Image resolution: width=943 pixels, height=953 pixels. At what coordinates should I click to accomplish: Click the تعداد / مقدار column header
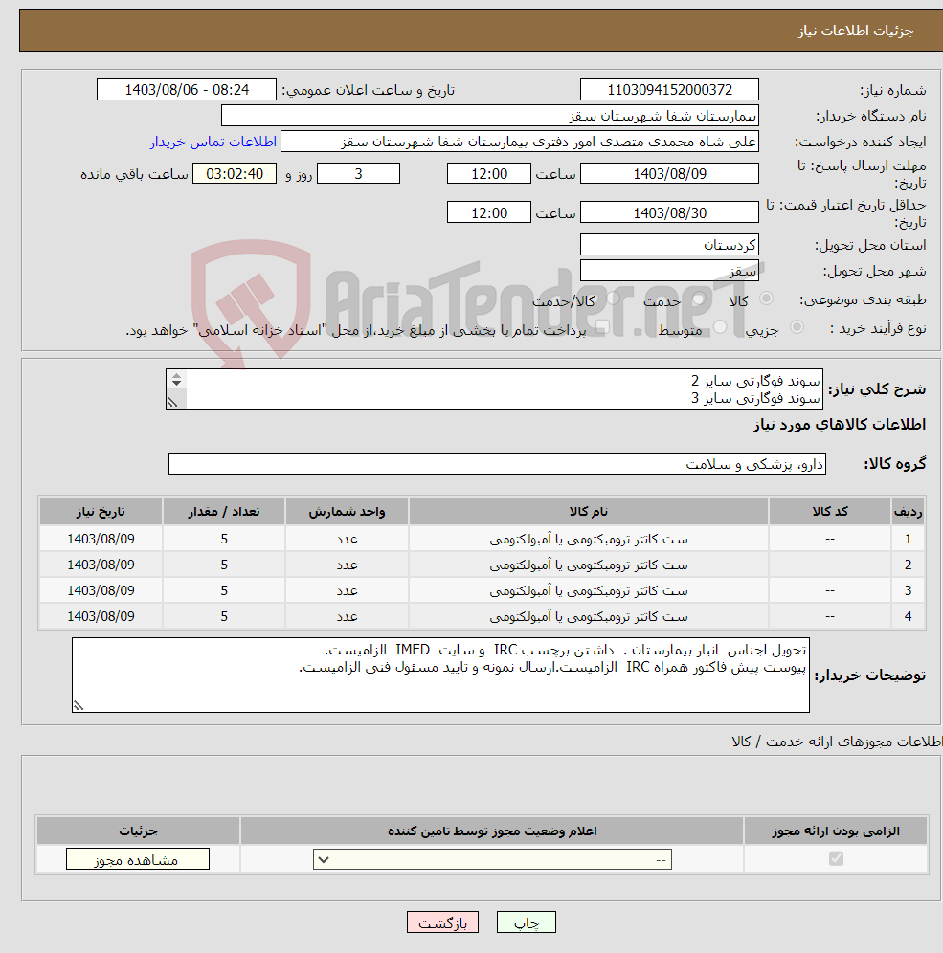point(224,511)
